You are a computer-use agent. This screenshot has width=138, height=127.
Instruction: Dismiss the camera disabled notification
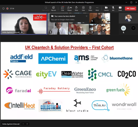[x=87, y=16]
